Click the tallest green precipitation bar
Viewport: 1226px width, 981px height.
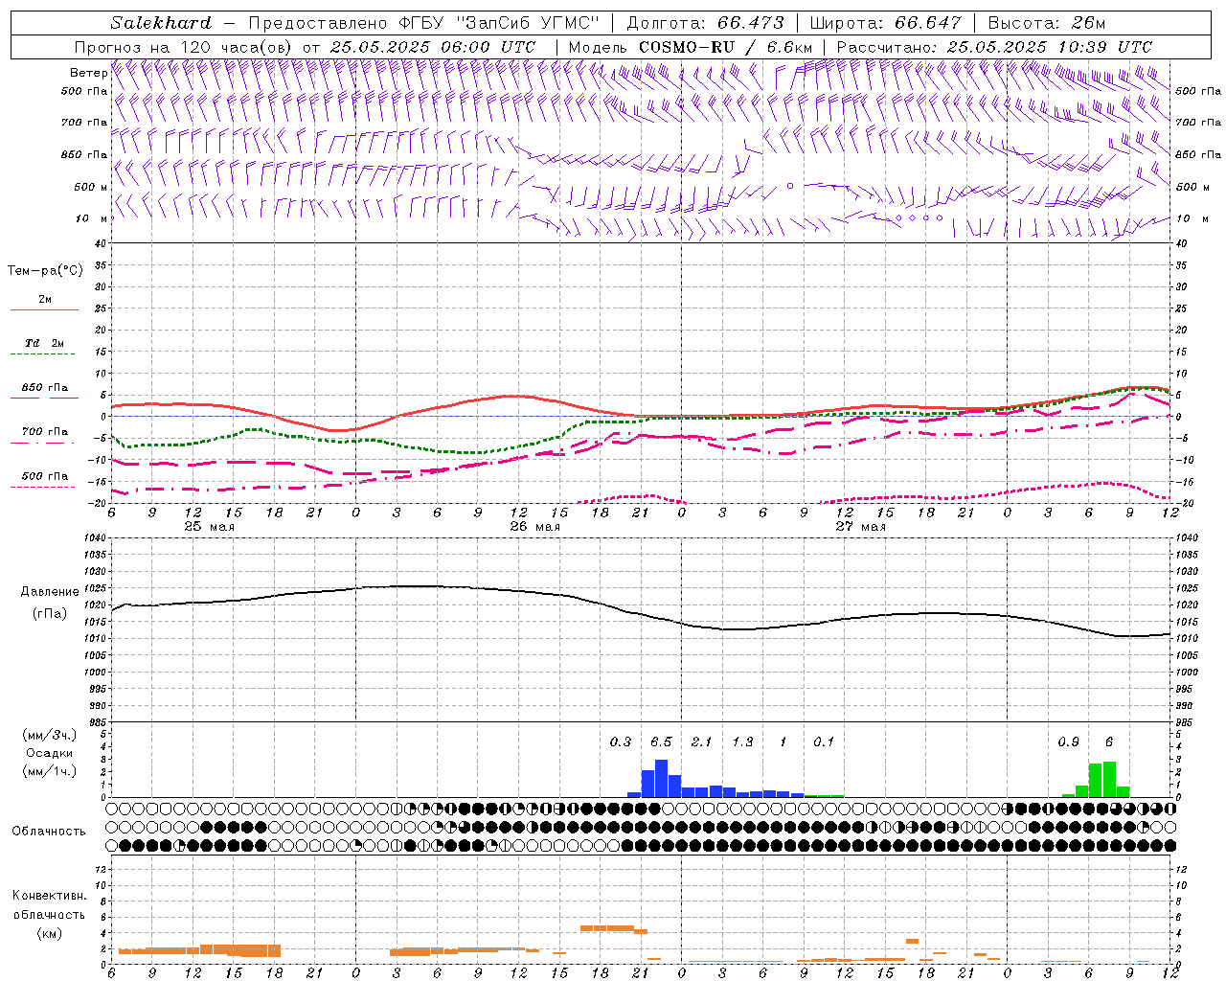click(x=1109, y=779)
